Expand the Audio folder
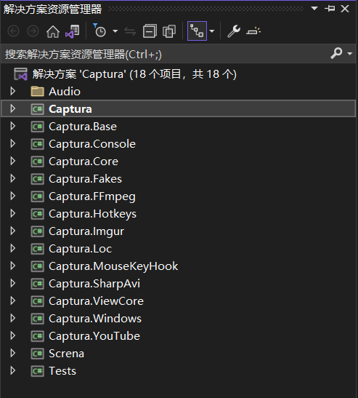This screenshot has width=358, height=398. click(x=12, y=91)
